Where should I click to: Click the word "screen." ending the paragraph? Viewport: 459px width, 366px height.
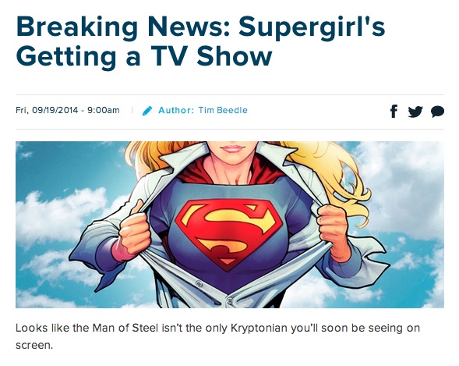tap(34, 345)
